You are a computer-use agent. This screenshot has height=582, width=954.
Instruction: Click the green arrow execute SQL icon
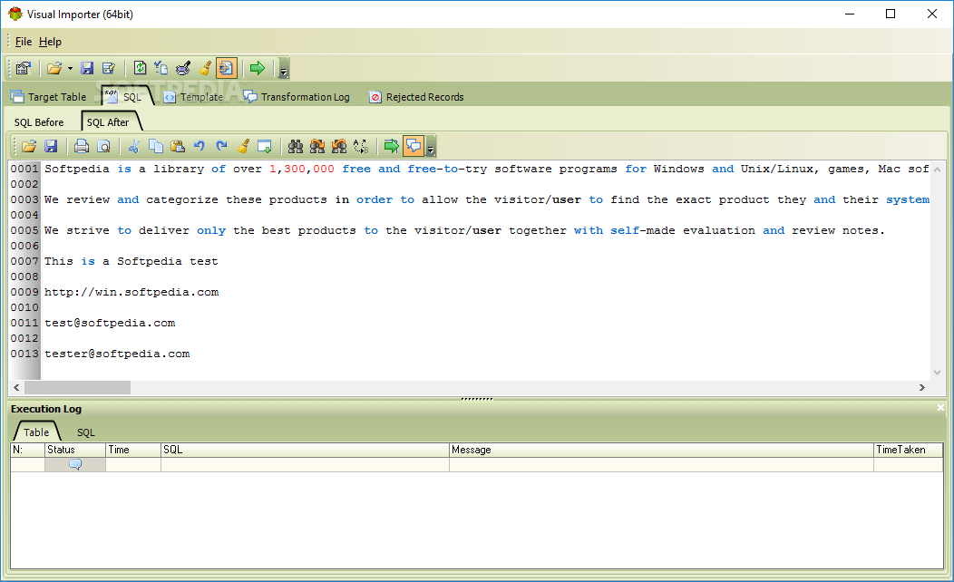391,146
